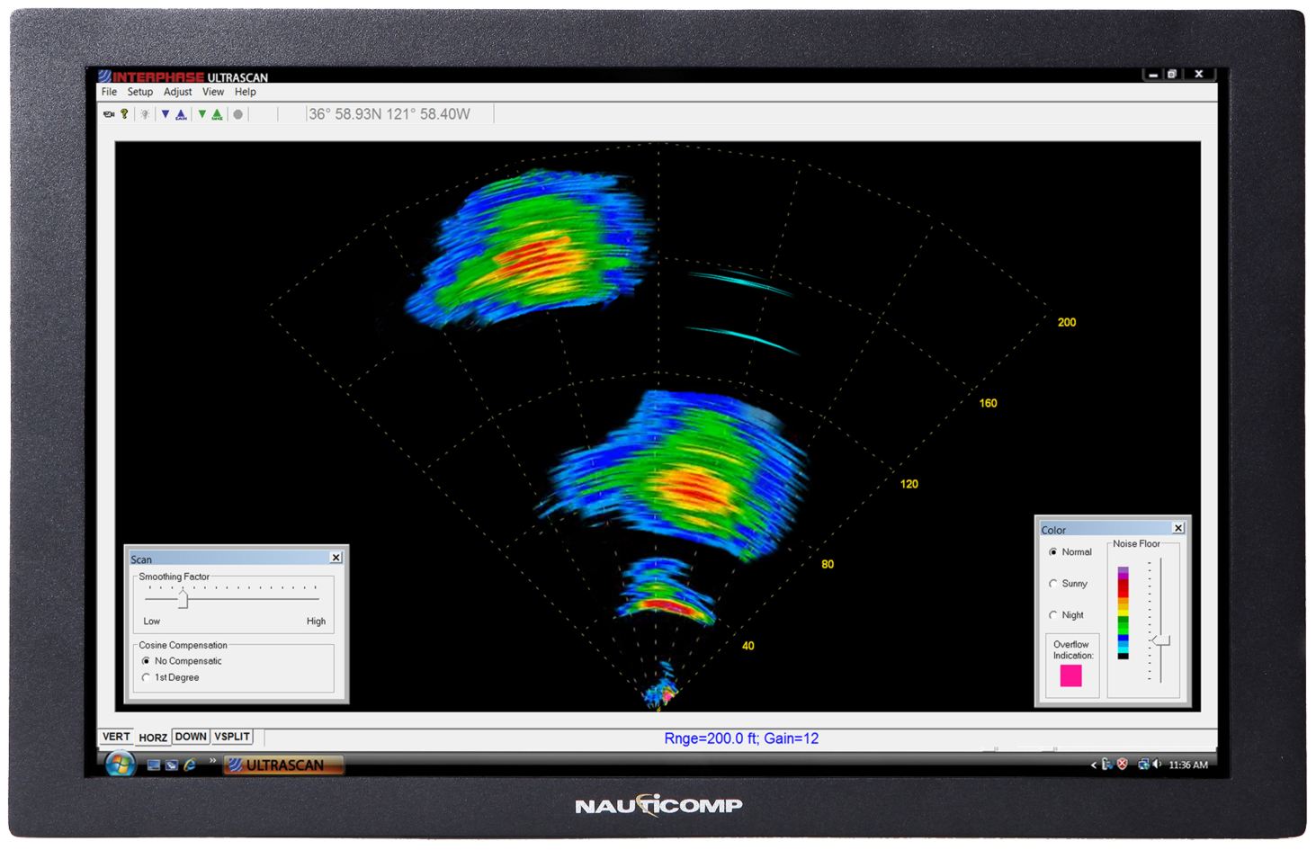Click Show Desktop quick launch icon
The width and height of the screenshot is (1316, 850).
click(x=154, y=765)
